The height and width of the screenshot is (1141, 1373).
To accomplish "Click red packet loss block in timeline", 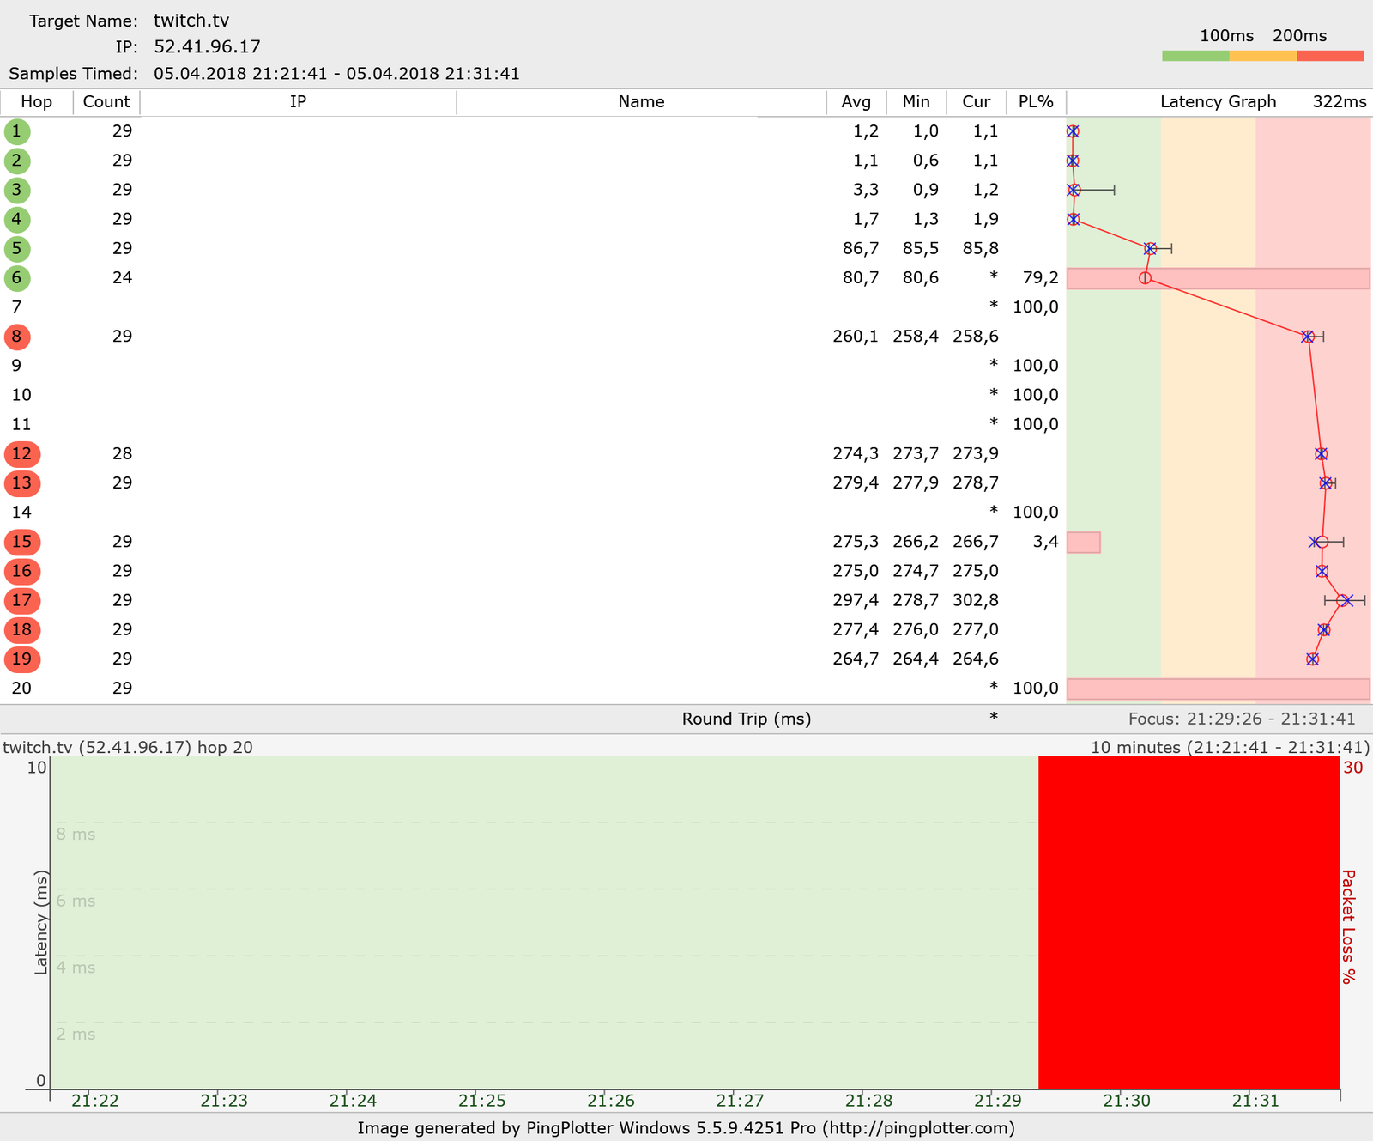I will pyautogui.click(x=1189, y=922).
